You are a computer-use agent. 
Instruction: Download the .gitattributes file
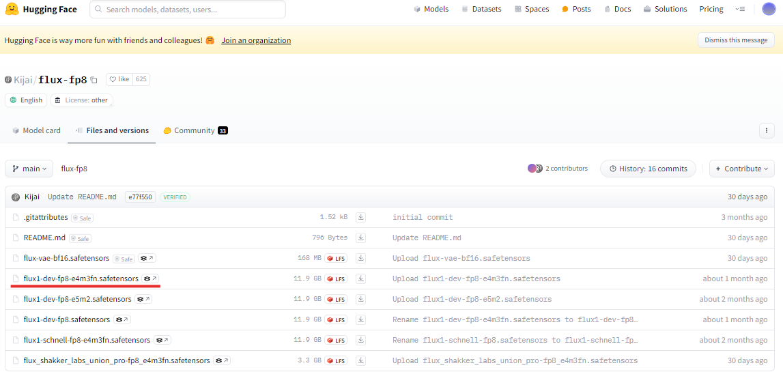point(361,217)
